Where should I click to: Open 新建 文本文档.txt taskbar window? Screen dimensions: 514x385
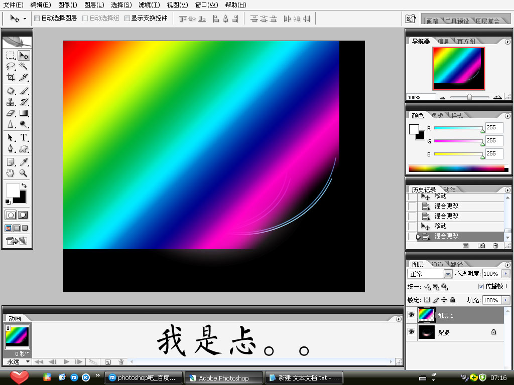(304, 378)
